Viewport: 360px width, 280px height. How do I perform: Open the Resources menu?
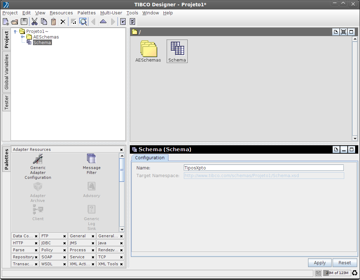(61, 13)
